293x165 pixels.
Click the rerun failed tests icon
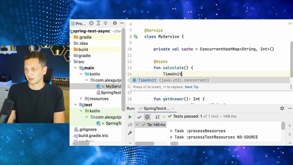(130, 125)
